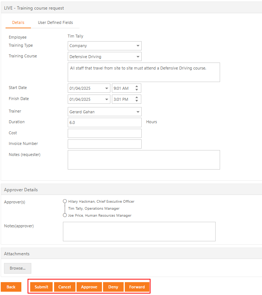Select the Details tab
The height and width of the screenshot is (295, 262).
[x=18, y=22]
